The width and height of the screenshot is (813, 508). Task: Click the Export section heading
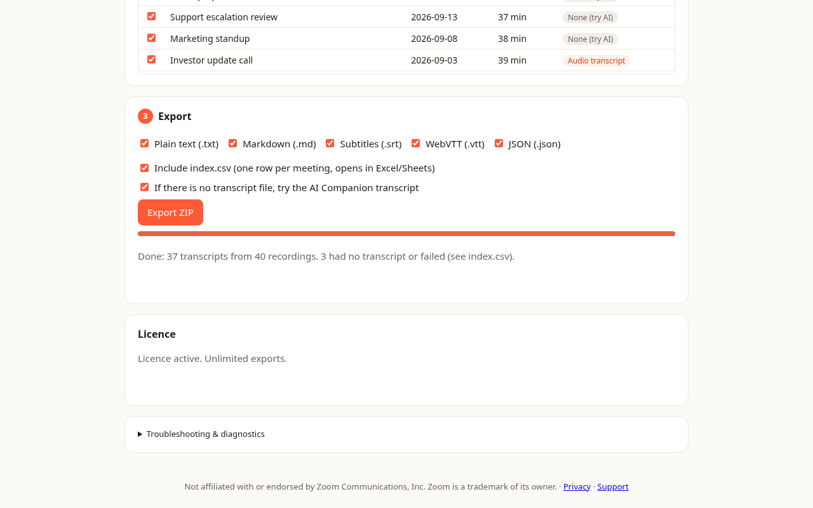(x=175, y=116)
